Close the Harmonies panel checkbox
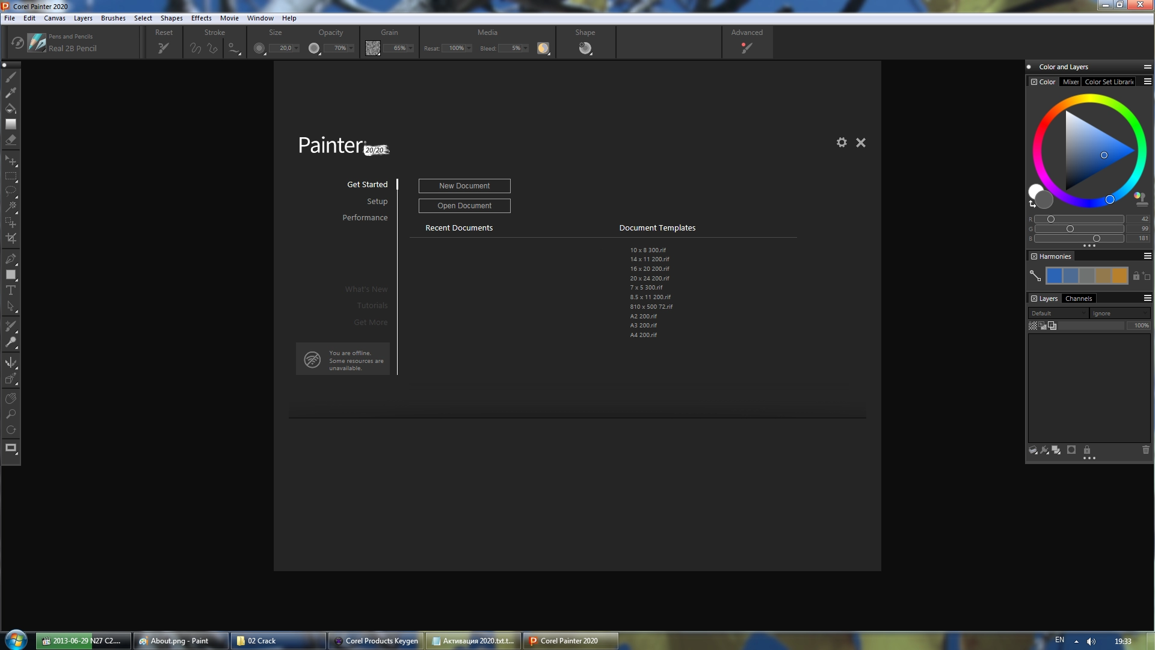This screenshot has height=650, width=1155. click(1034, 256)
